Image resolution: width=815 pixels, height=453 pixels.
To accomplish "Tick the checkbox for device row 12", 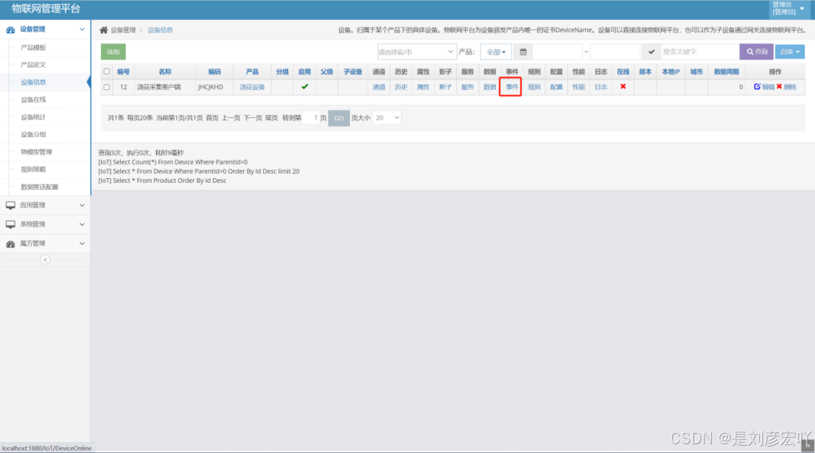I will [x=107, y=87].
